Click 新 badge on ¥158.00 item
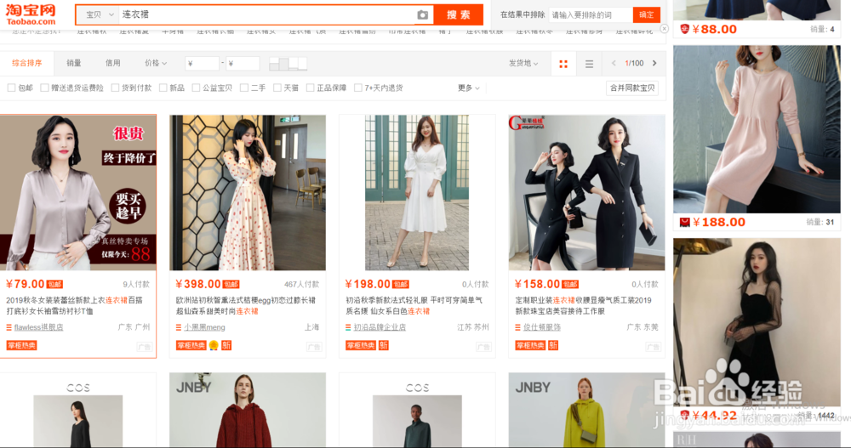The image size is (851, 448). coord(553,345)
